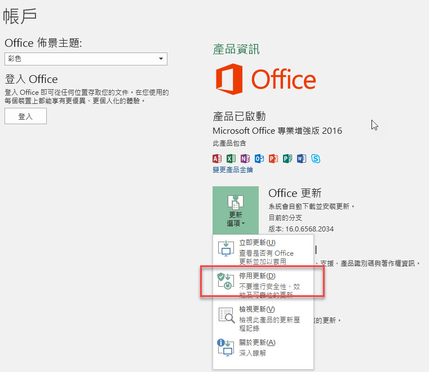Open the Office 佈景主題 dropdown showing 彩色
Image resolution: width=429 pixels, height=372 pixels.
click(x=86, y=59)
